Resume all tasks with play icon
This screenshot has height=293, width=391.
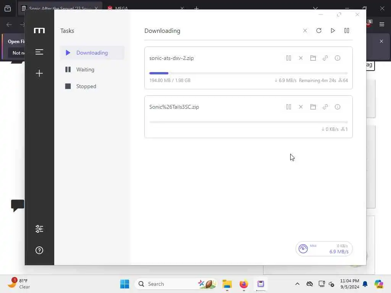point(333,31)
